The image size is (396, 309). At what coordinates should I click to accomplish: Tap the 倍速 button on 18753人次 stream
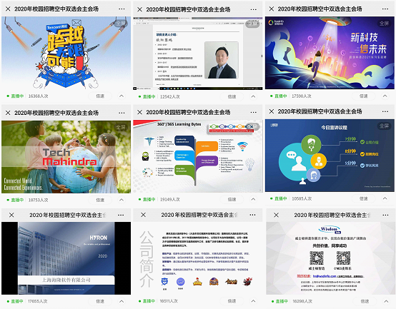click(x=100, y=200)
